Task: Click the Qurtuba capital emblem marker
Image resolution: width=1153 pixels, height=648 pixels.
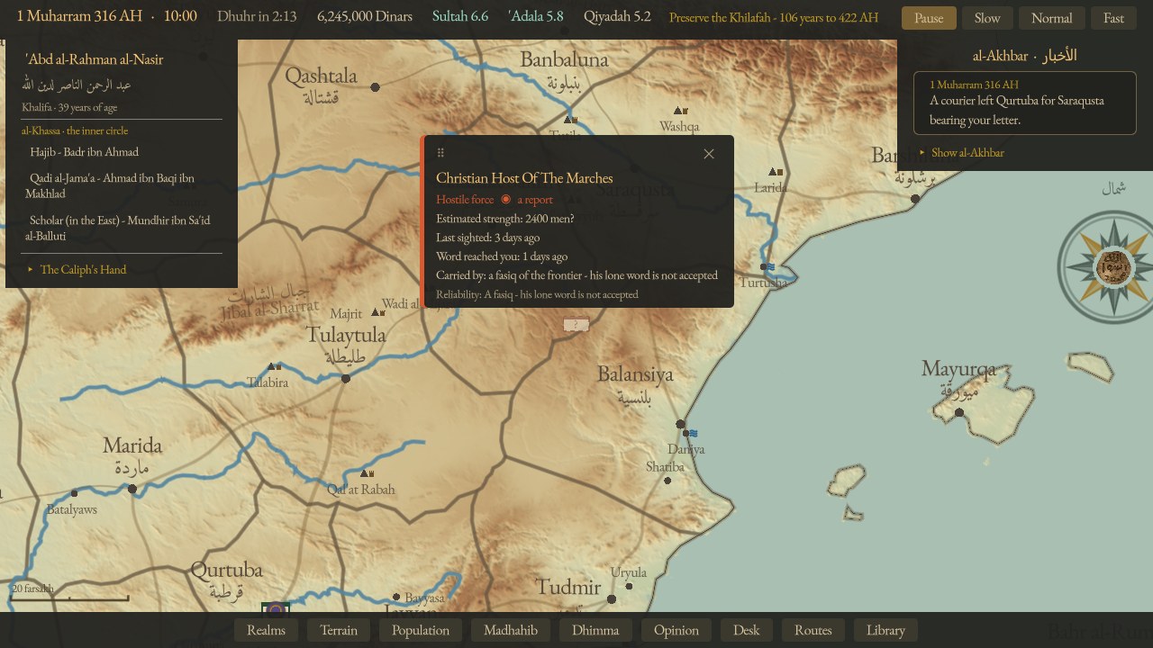Action: coord(276,609)
